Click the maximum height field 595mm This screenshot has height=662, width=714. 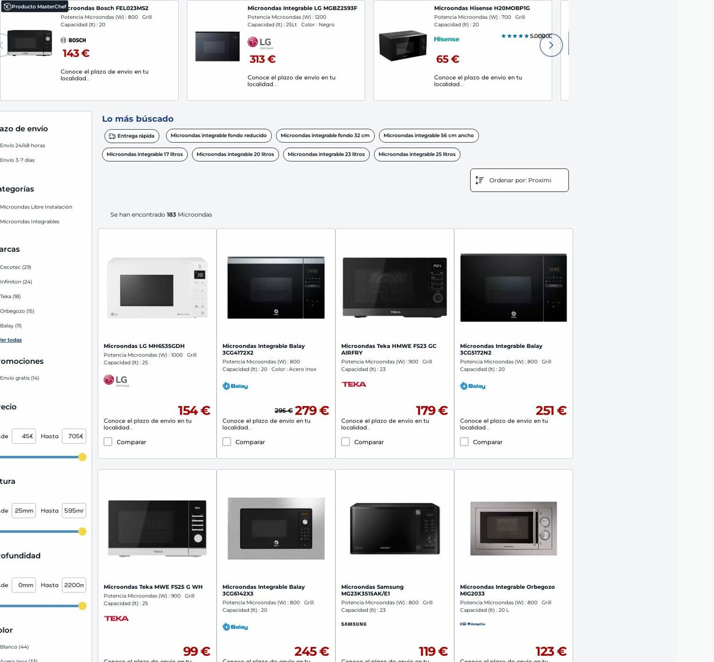[74, 511]
